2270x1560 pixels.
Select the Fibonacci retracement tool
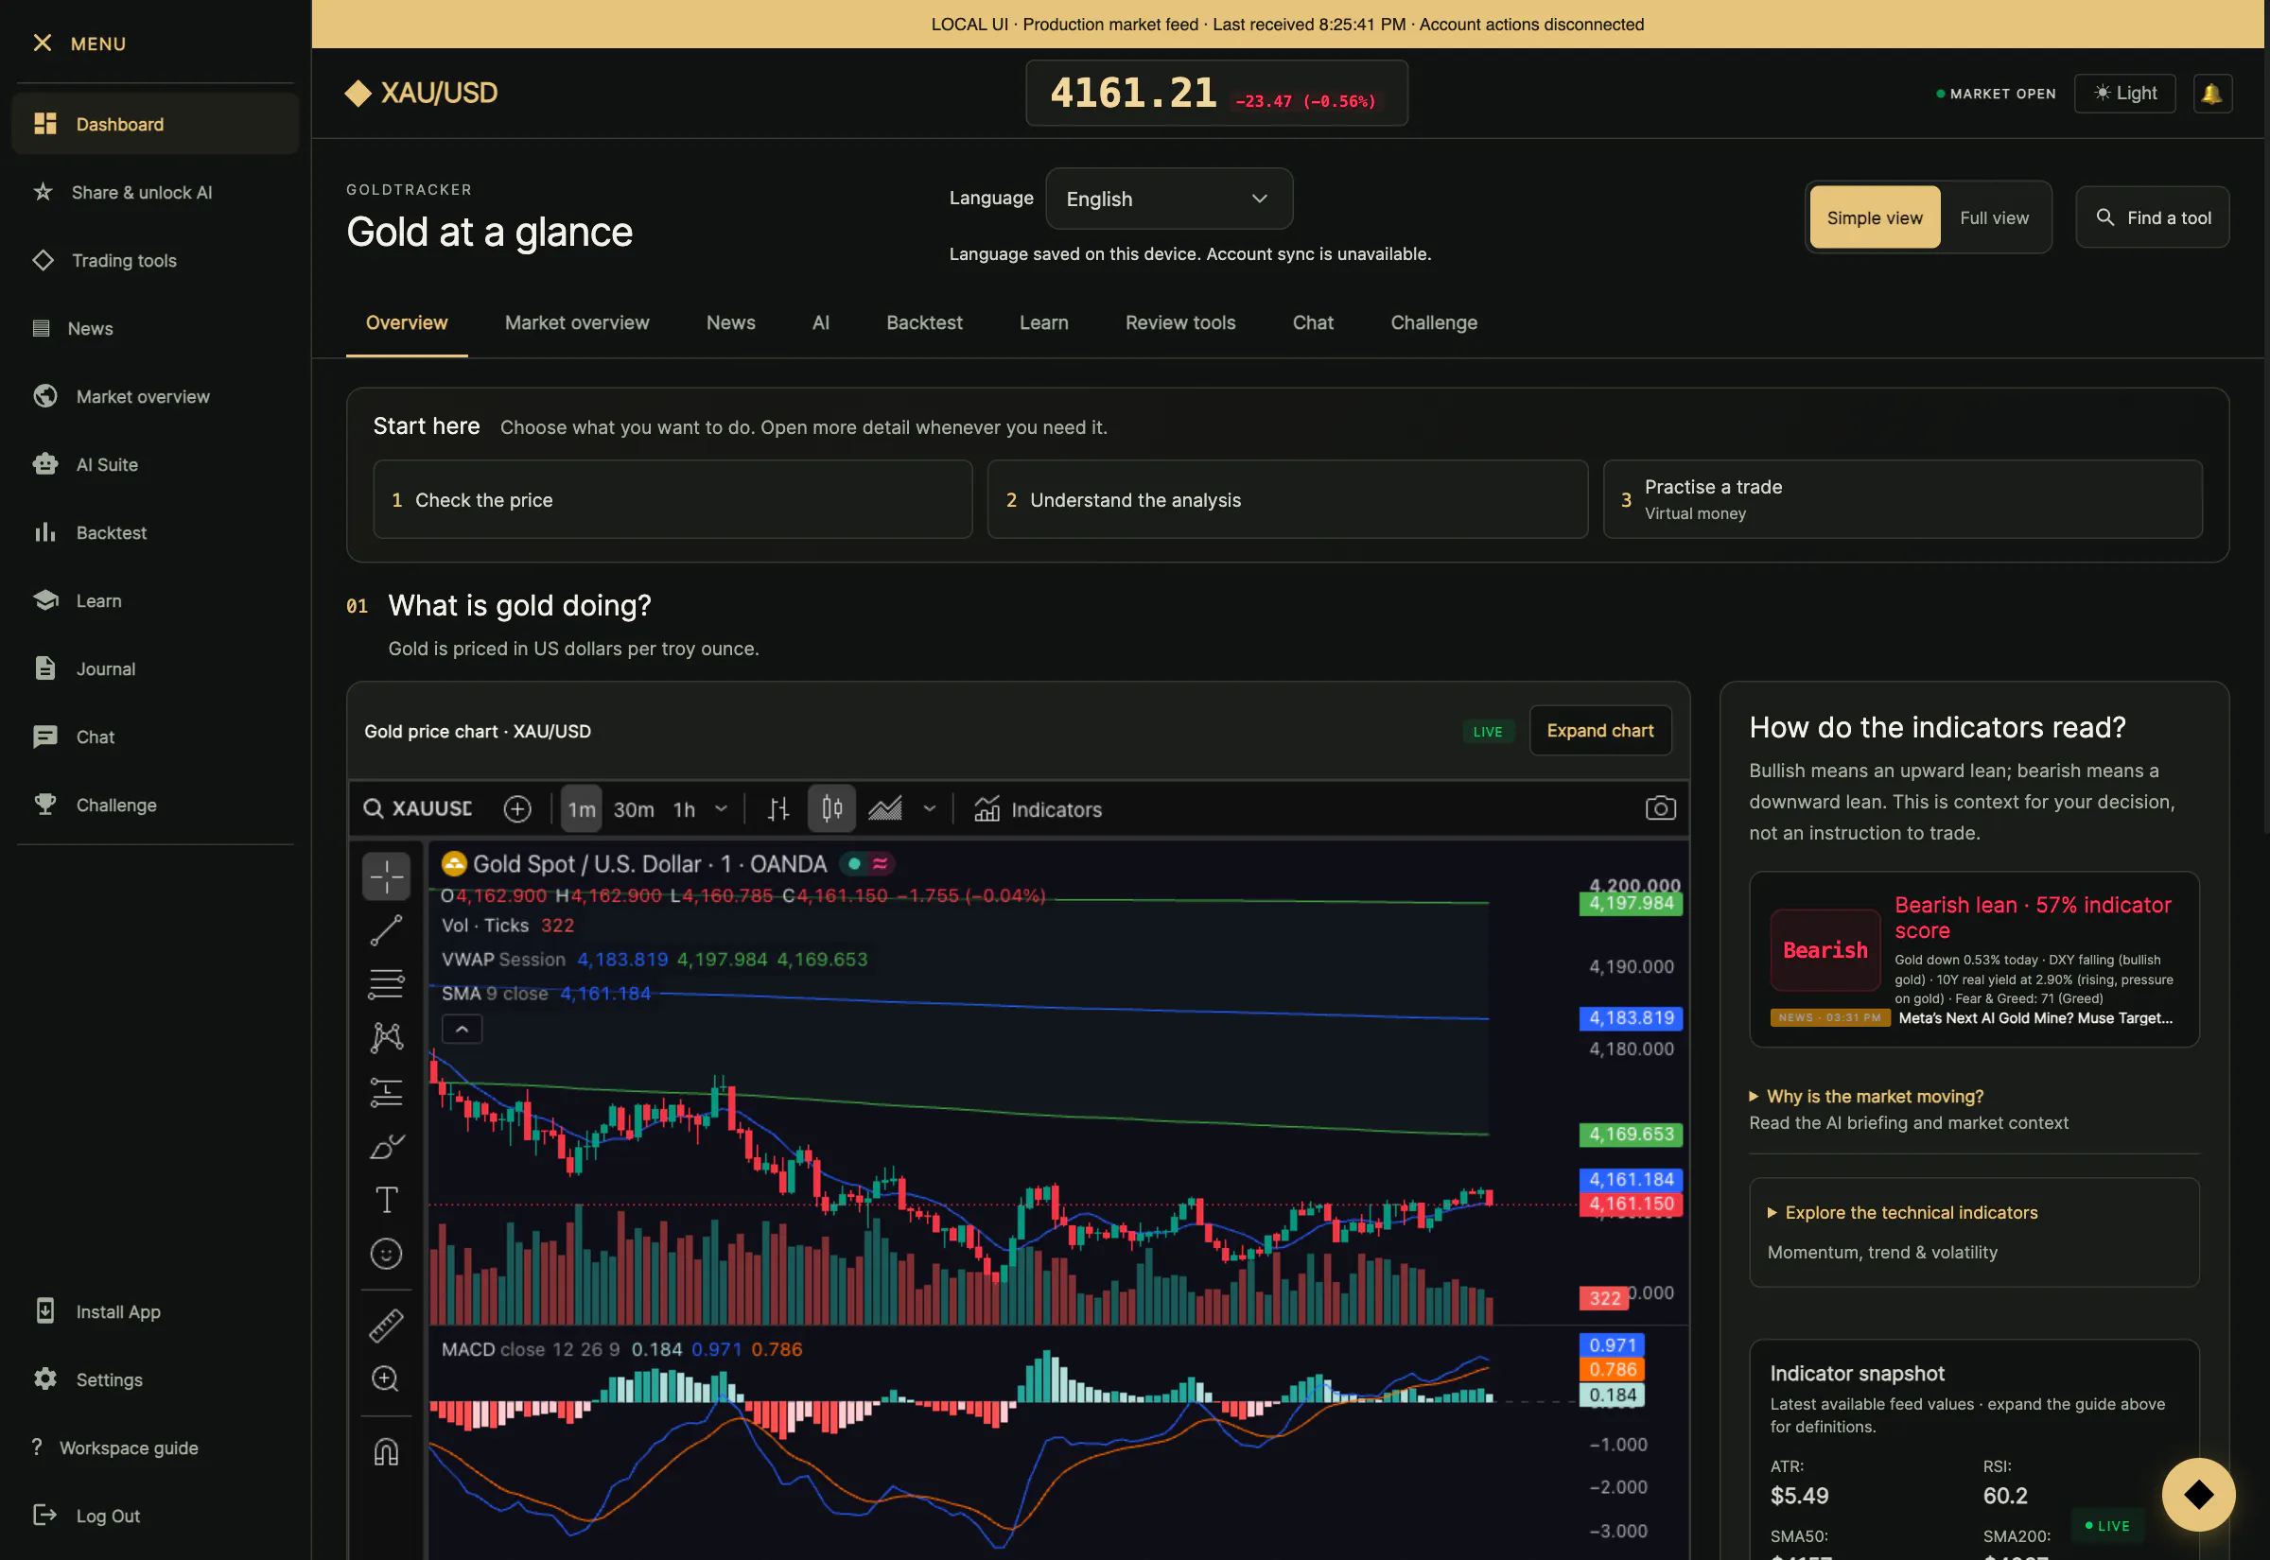pos(386,983)
